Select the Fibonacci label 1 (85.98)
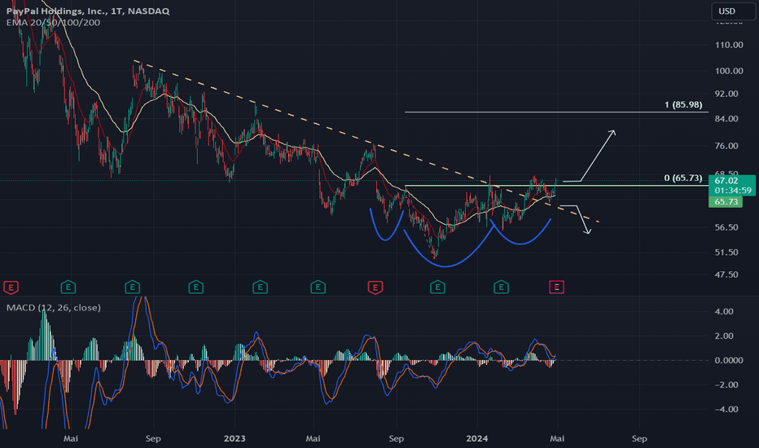759x448 pixels. pyautogui.click(x=683, y=104)
